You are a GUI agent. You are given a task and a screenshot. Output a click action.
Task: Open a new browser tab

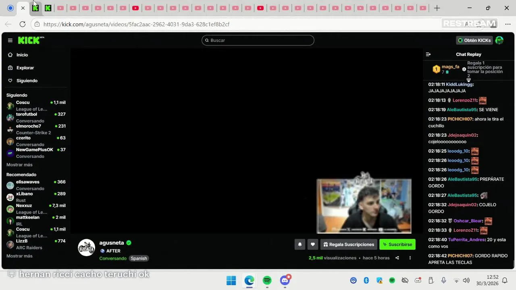click(x=437, y=8)
